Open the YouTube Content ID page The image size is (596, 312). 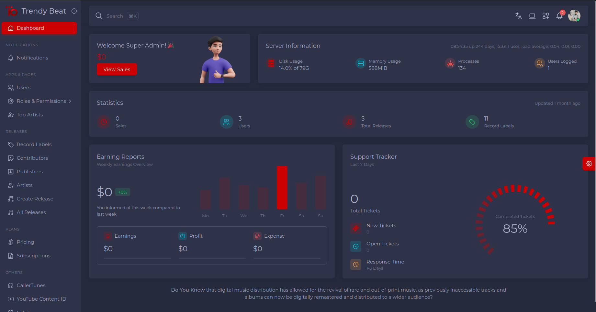tap(41, 299)
